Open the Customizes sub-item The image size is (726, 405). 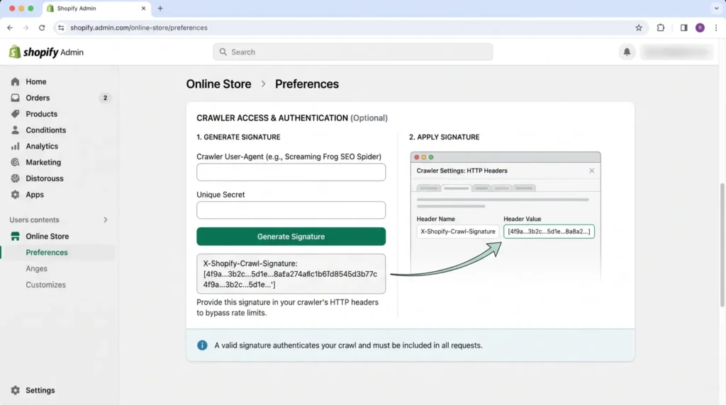point(45,285)
